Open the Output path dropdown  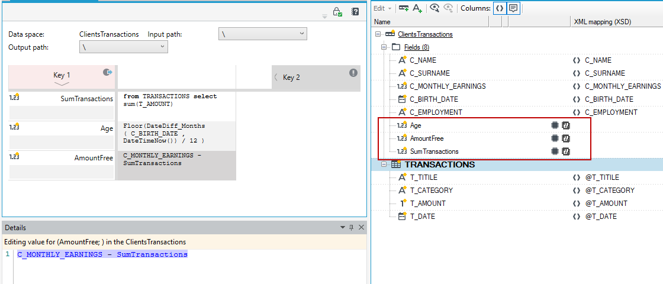tap(124, 47)
